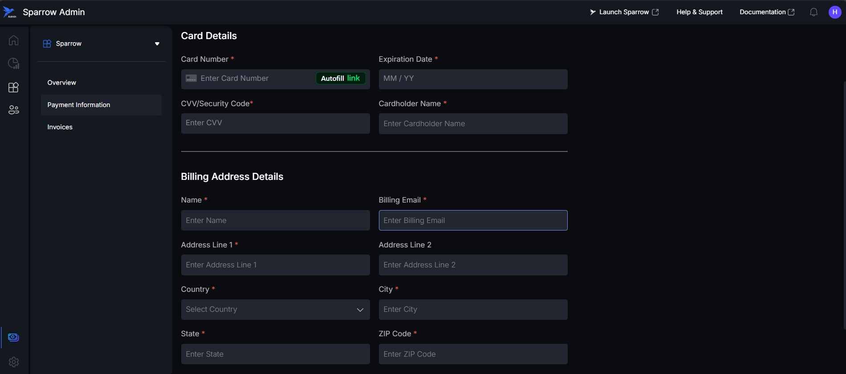This screenshot has height=374, width=846.
Task: Open the Select Country dropdown
Action: pyautogui.click(x=275, y=310)
